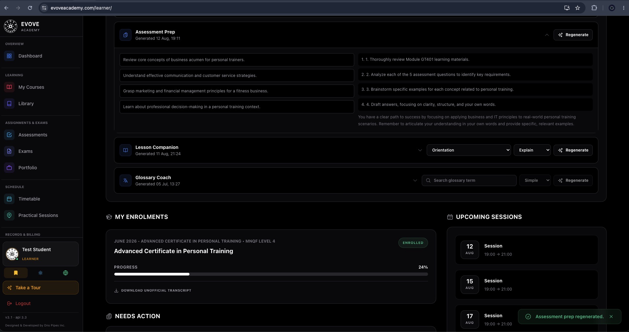Click the course progress bar at 24%
The height and width of the screenshot is (332, 629).
[271, 274]
